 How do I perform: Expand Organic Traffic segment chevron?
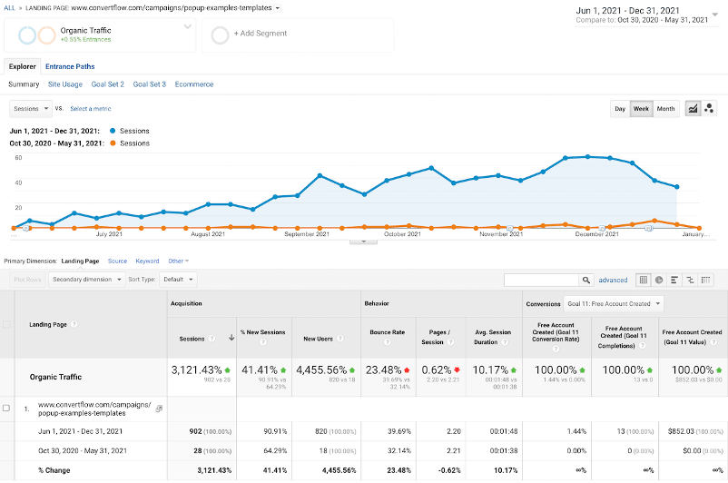coord(188,27)
